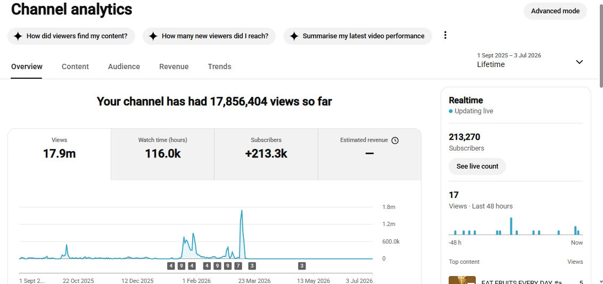The height and width of the screenshot is (284, 603).
Task: Expand the date range chevron next to Lifetime
Action: pos(579,62)
